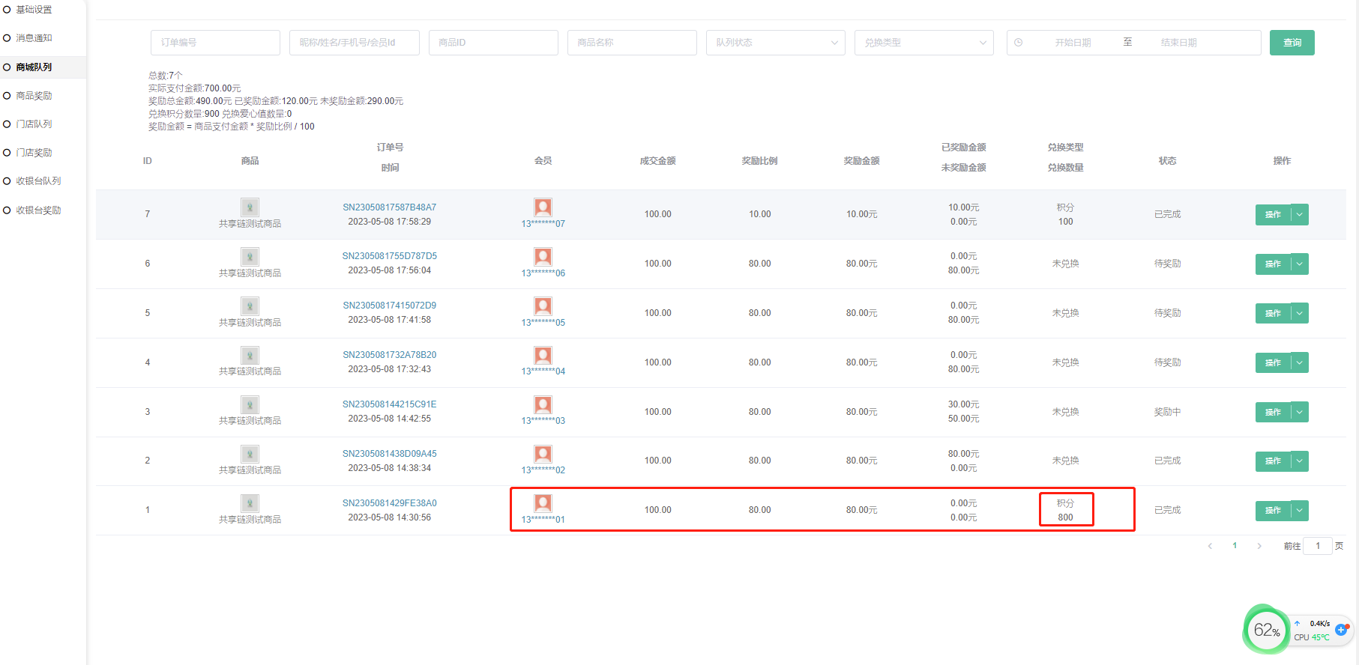This screenshot has height=665, width=1359.
Task: Click the 操作 button for row ID 5
Action: click(x=1273, y=313)
